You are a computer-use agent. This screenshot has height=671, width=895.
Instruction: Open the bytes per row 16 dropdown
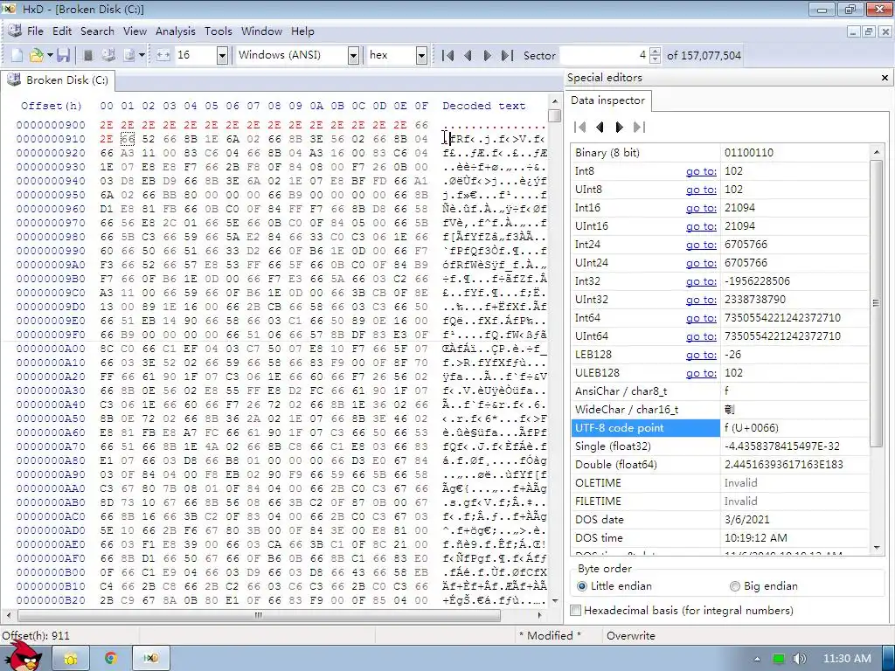[223, 55]
